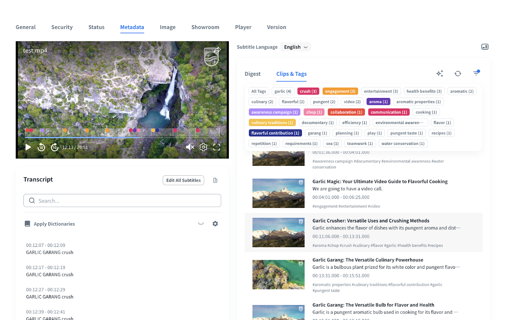Image resolution: width=529 pixels, height=320 pixels.
Task: Open the Showroom tab
Action: pos(205,27)
